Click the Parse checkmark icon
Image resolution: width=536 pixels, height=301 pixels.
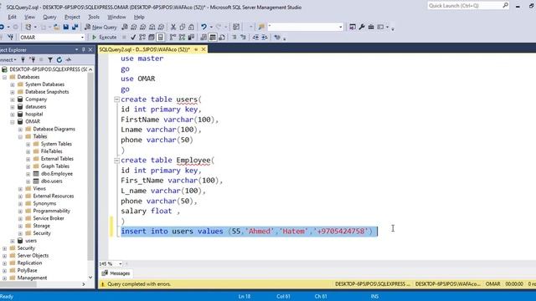[x=133, y=37]
